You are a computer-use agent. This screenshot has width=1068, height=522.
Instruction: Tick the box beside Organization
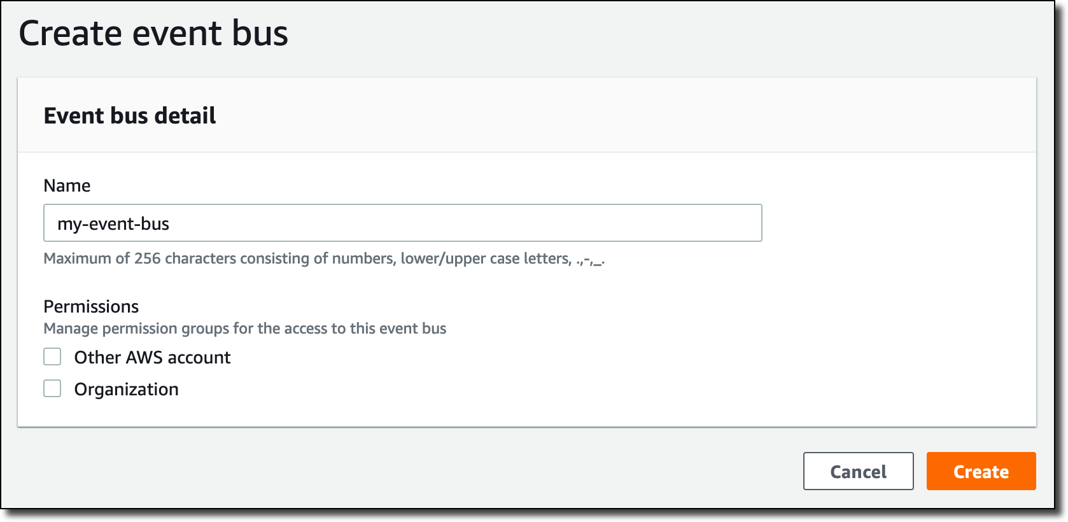click(x=52, y=388)
